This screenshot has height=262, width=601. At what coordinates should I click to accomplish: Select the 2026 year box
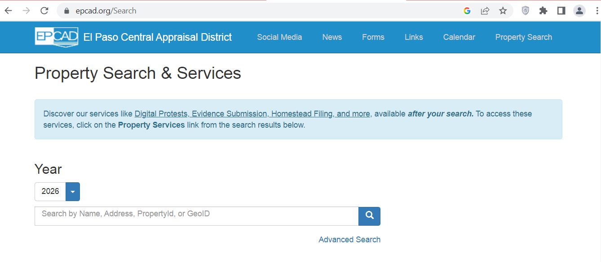click(50, 192)
